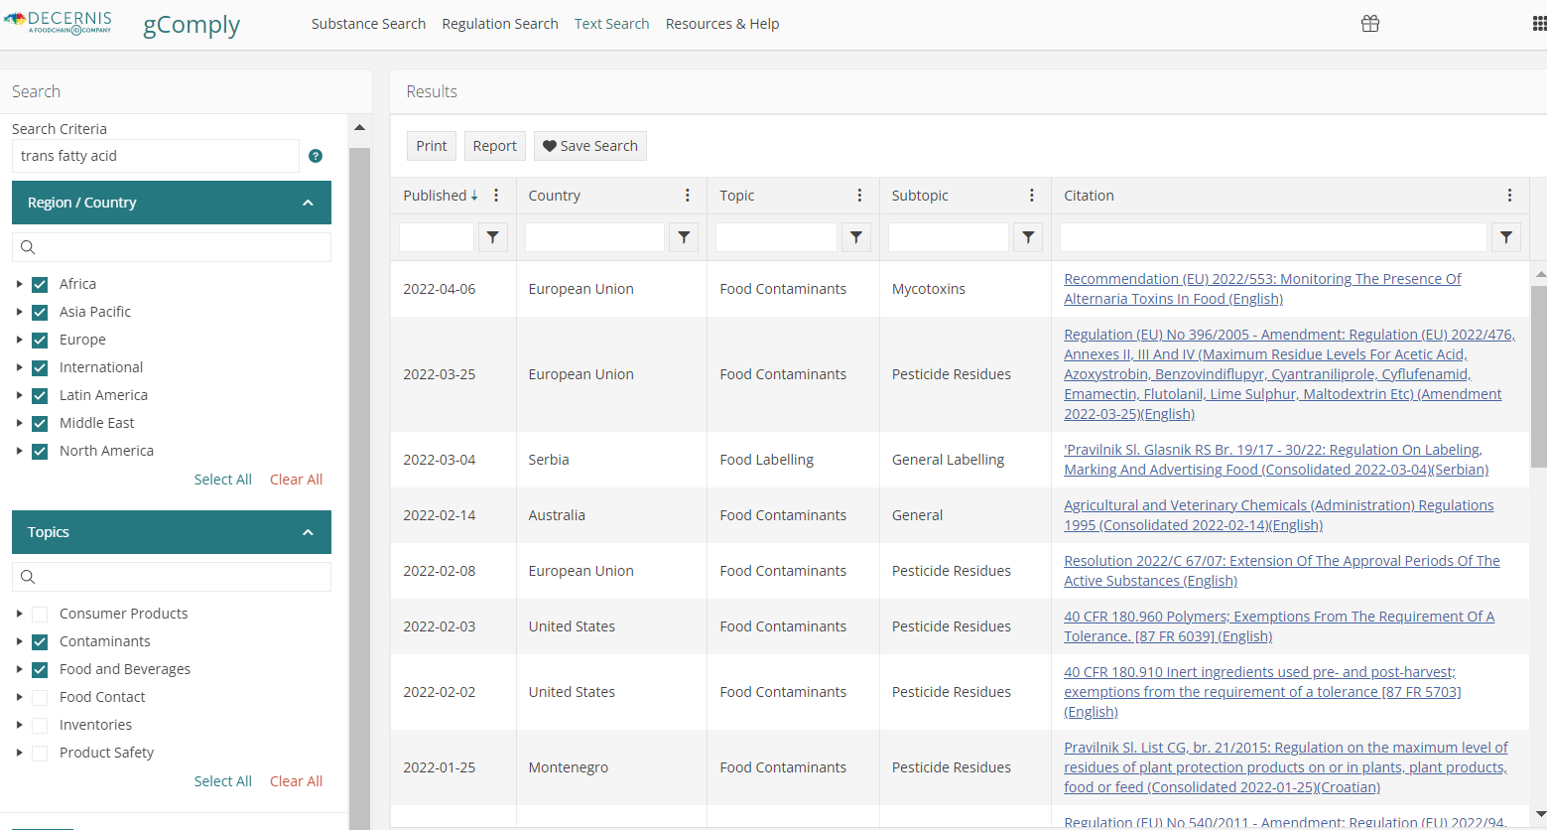This screenshot has width=1547, height=830.
Task: Uncheck the North America checkbox
Action: click(40, 452)
